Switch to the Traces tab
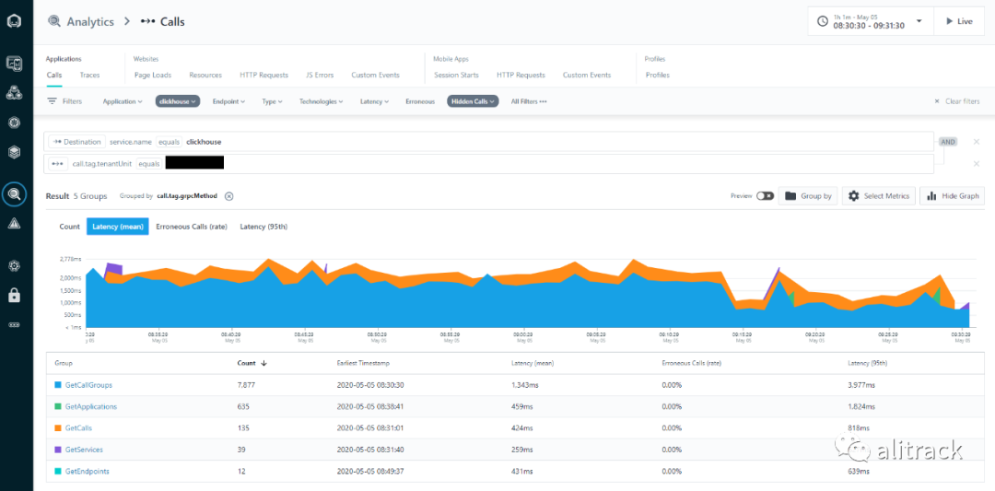Screen dimensions: 995x491 pos(89,75)
